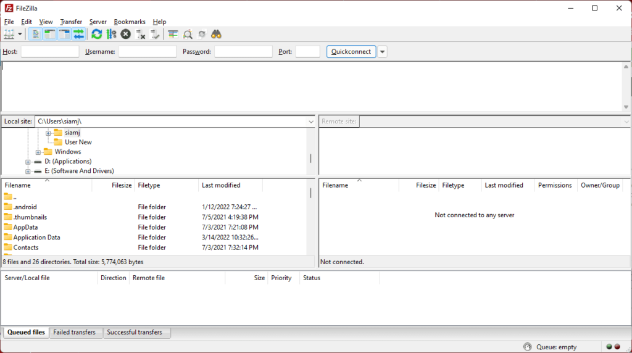
Task: Open the directory listing filters dialog
Action: click(173, 35)
